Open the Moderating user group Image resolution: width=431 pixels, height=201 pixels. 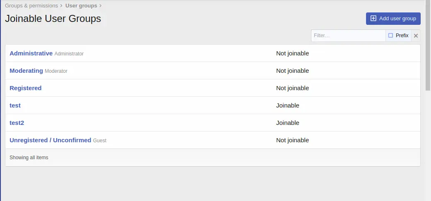point(26,71)
